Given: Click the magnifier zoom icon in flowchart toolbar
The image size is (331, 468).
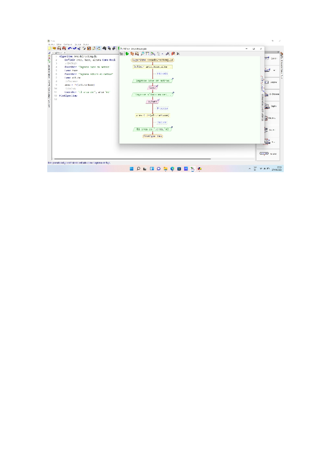Looking at the screenshot, I should pyautogui.click(x=142, y=54).
